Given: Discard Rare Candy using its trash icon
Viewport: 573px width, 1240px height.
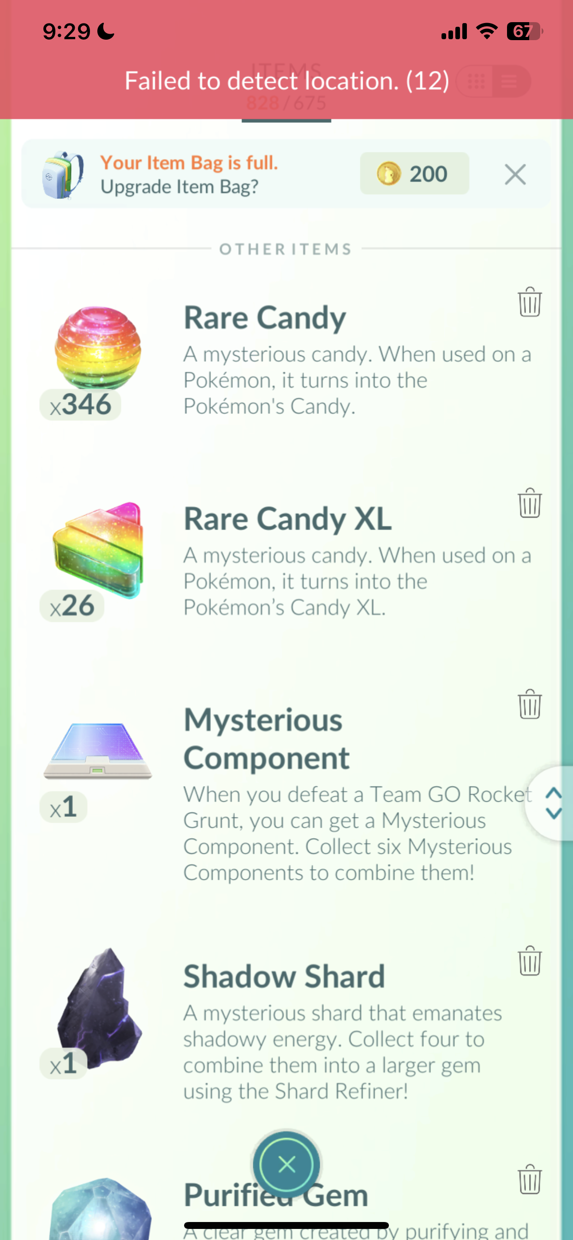Looking at the screenshot, I should [530, 301].
